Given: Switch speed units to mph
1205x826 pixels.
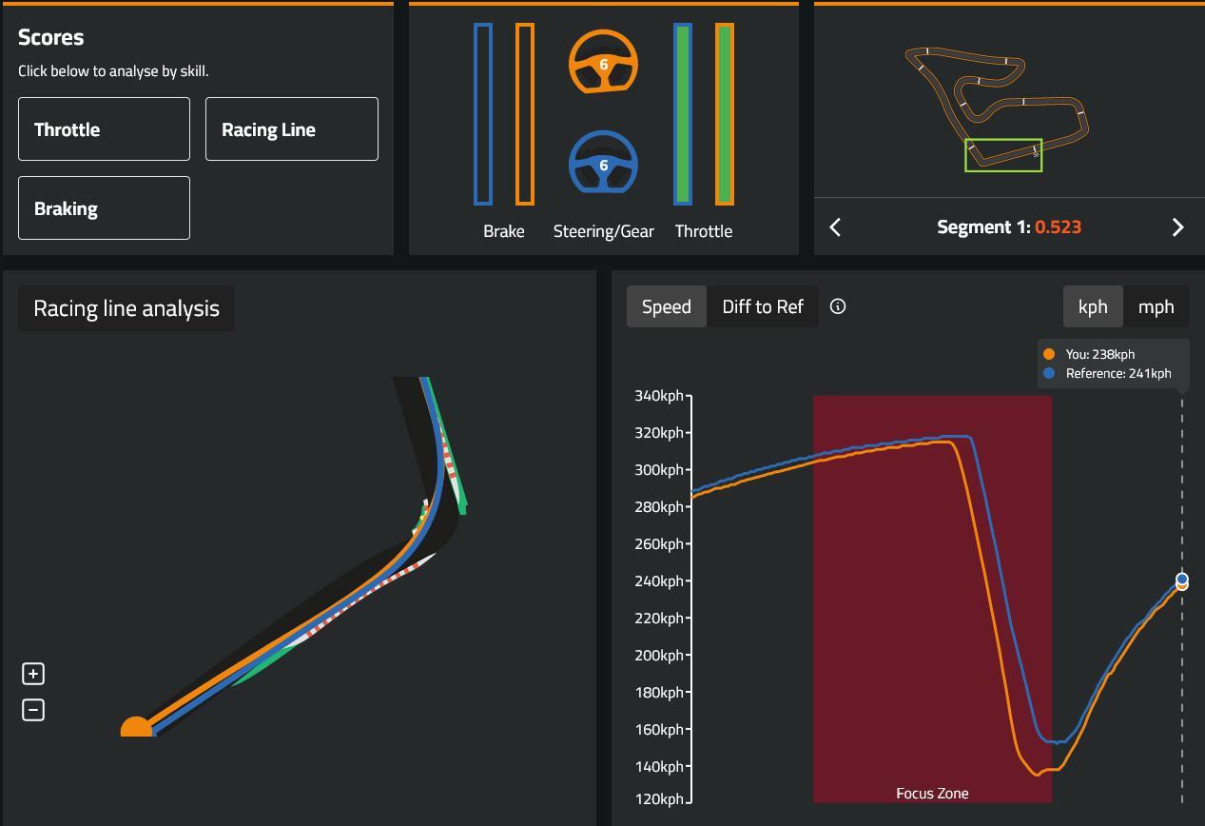Looking at the screenshot, I should pos(1156,306).
